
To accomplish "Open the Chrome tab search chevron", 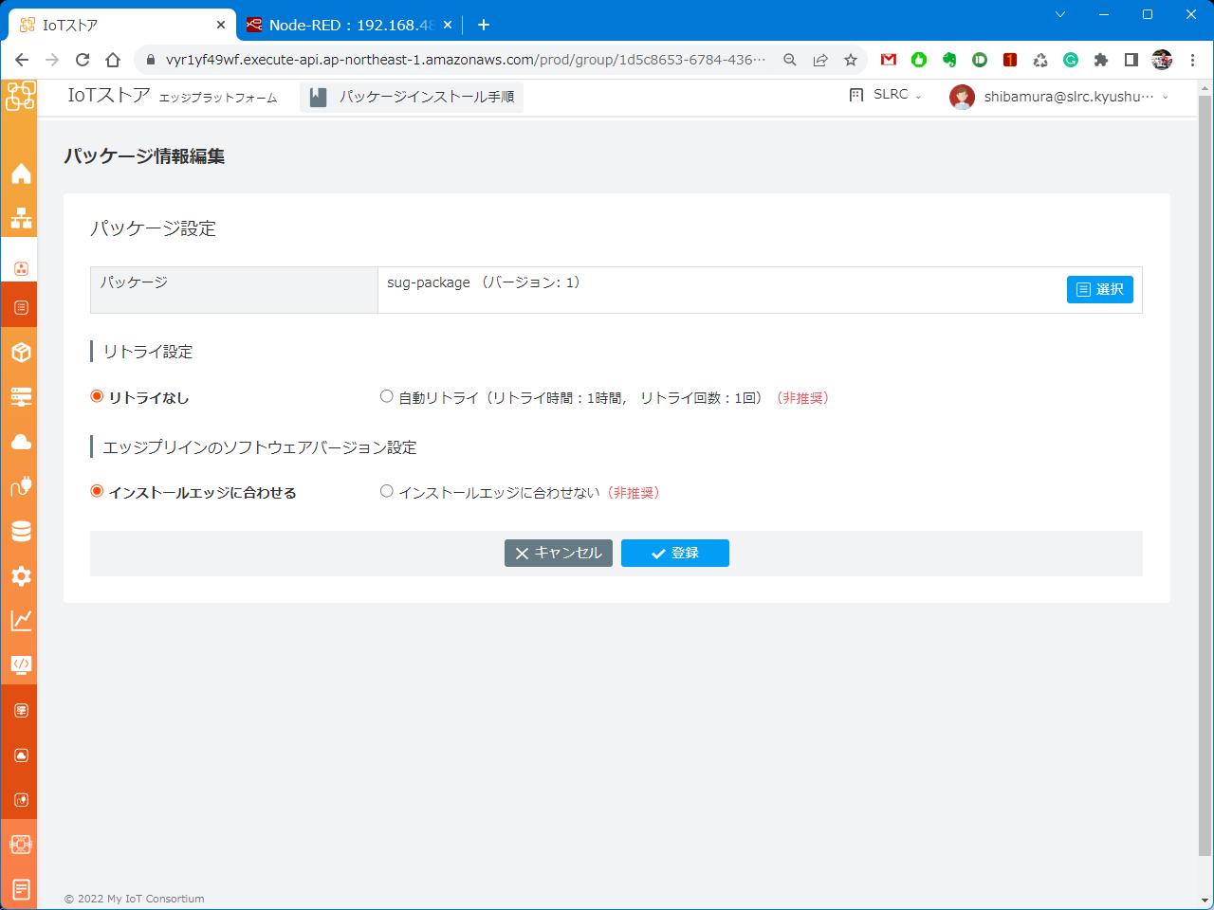I will [x=1060, y=14].
